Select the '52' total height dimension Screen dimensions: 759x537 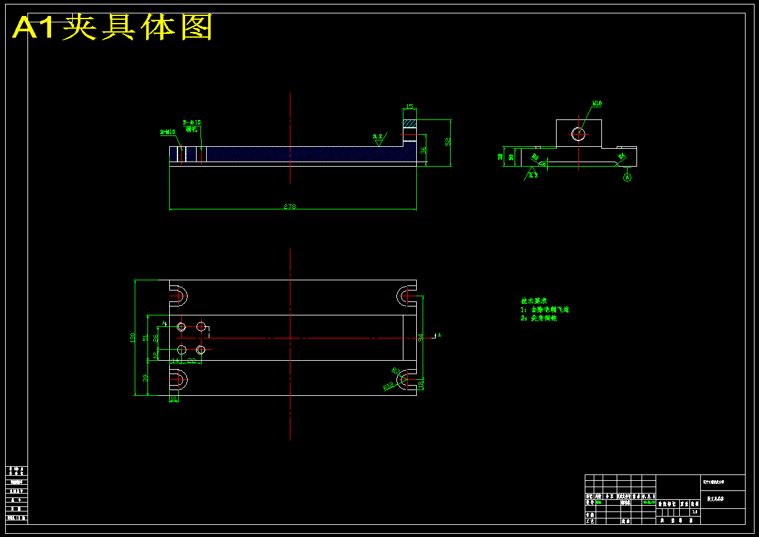[447, 141]
